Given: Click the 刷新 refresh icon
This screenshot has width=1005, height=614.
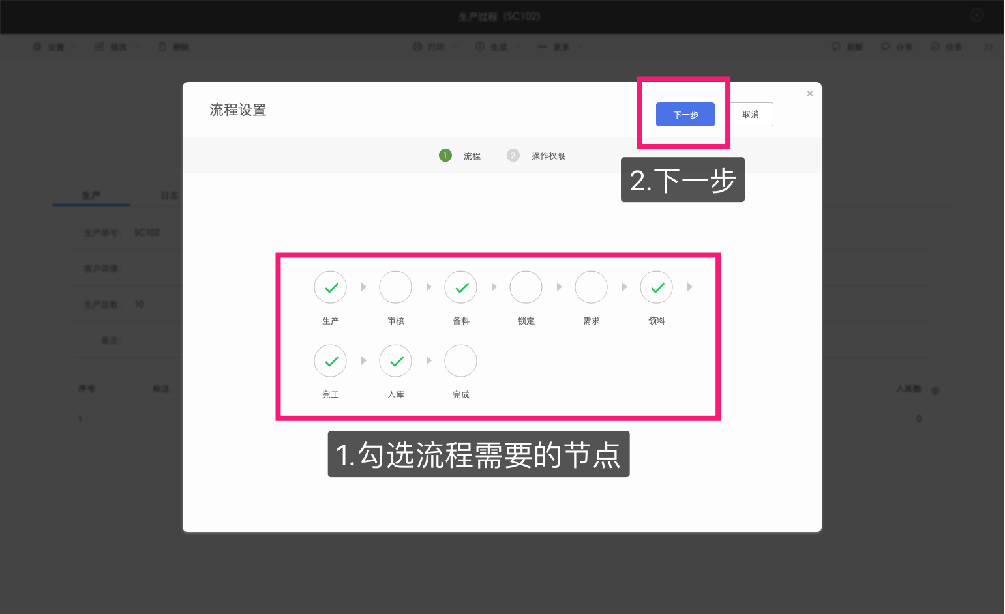Looking at the screenshot, I should tap(837, 46).
